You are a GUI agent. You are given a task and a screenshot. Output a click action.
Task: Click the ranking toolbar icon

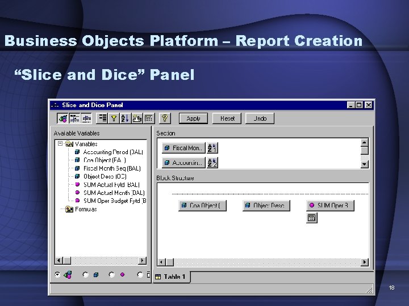(x=137, y=118)
